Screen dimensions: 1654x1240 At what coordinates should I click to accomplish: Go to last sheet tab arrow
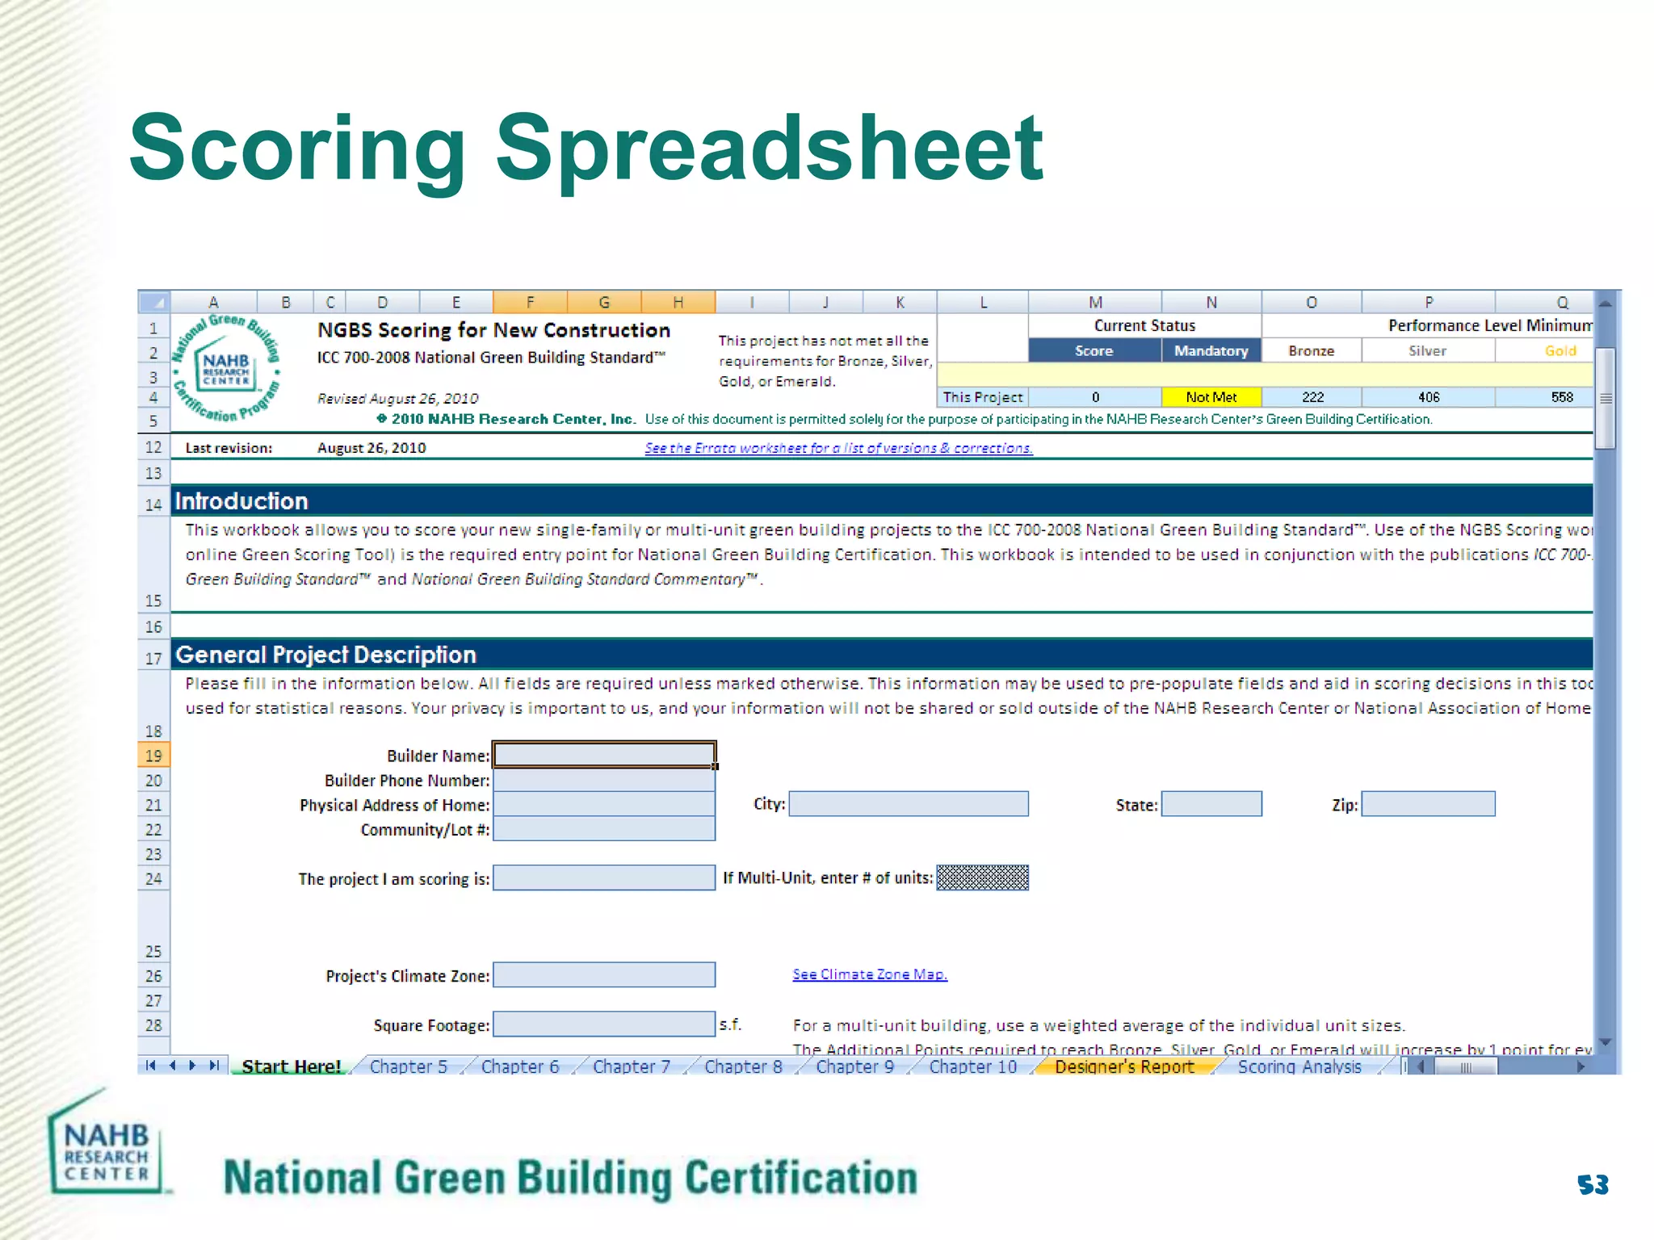point(214,1066)
